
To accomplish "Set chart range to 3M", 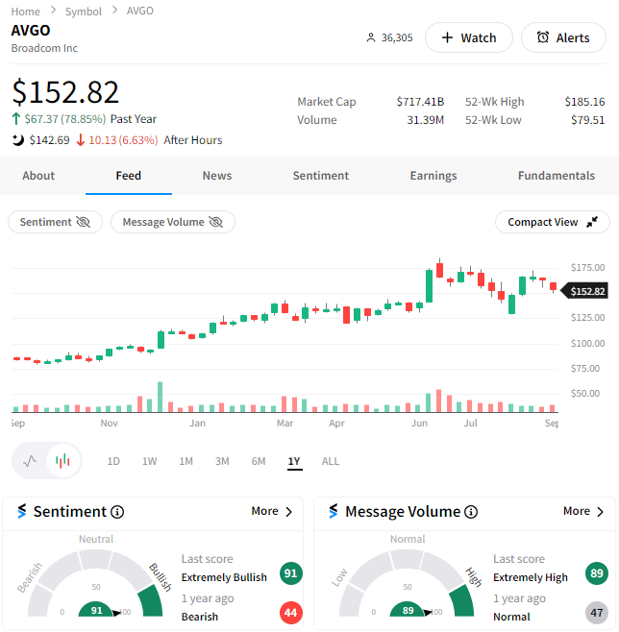I will 222,461.
